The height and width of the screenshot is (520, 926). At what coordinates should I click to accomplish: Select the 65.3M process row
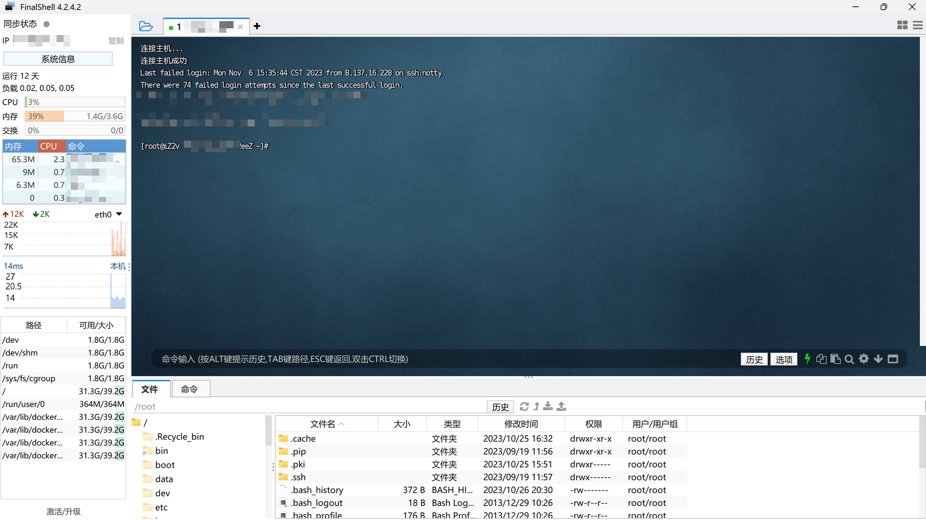click(64, 159)
